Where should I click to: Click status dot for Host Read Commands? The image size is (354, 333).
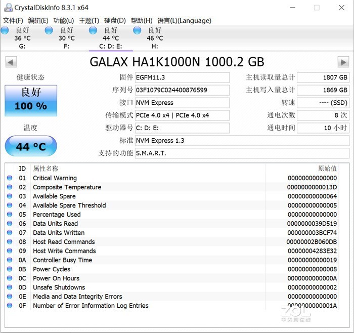click(x=10, y=241)
